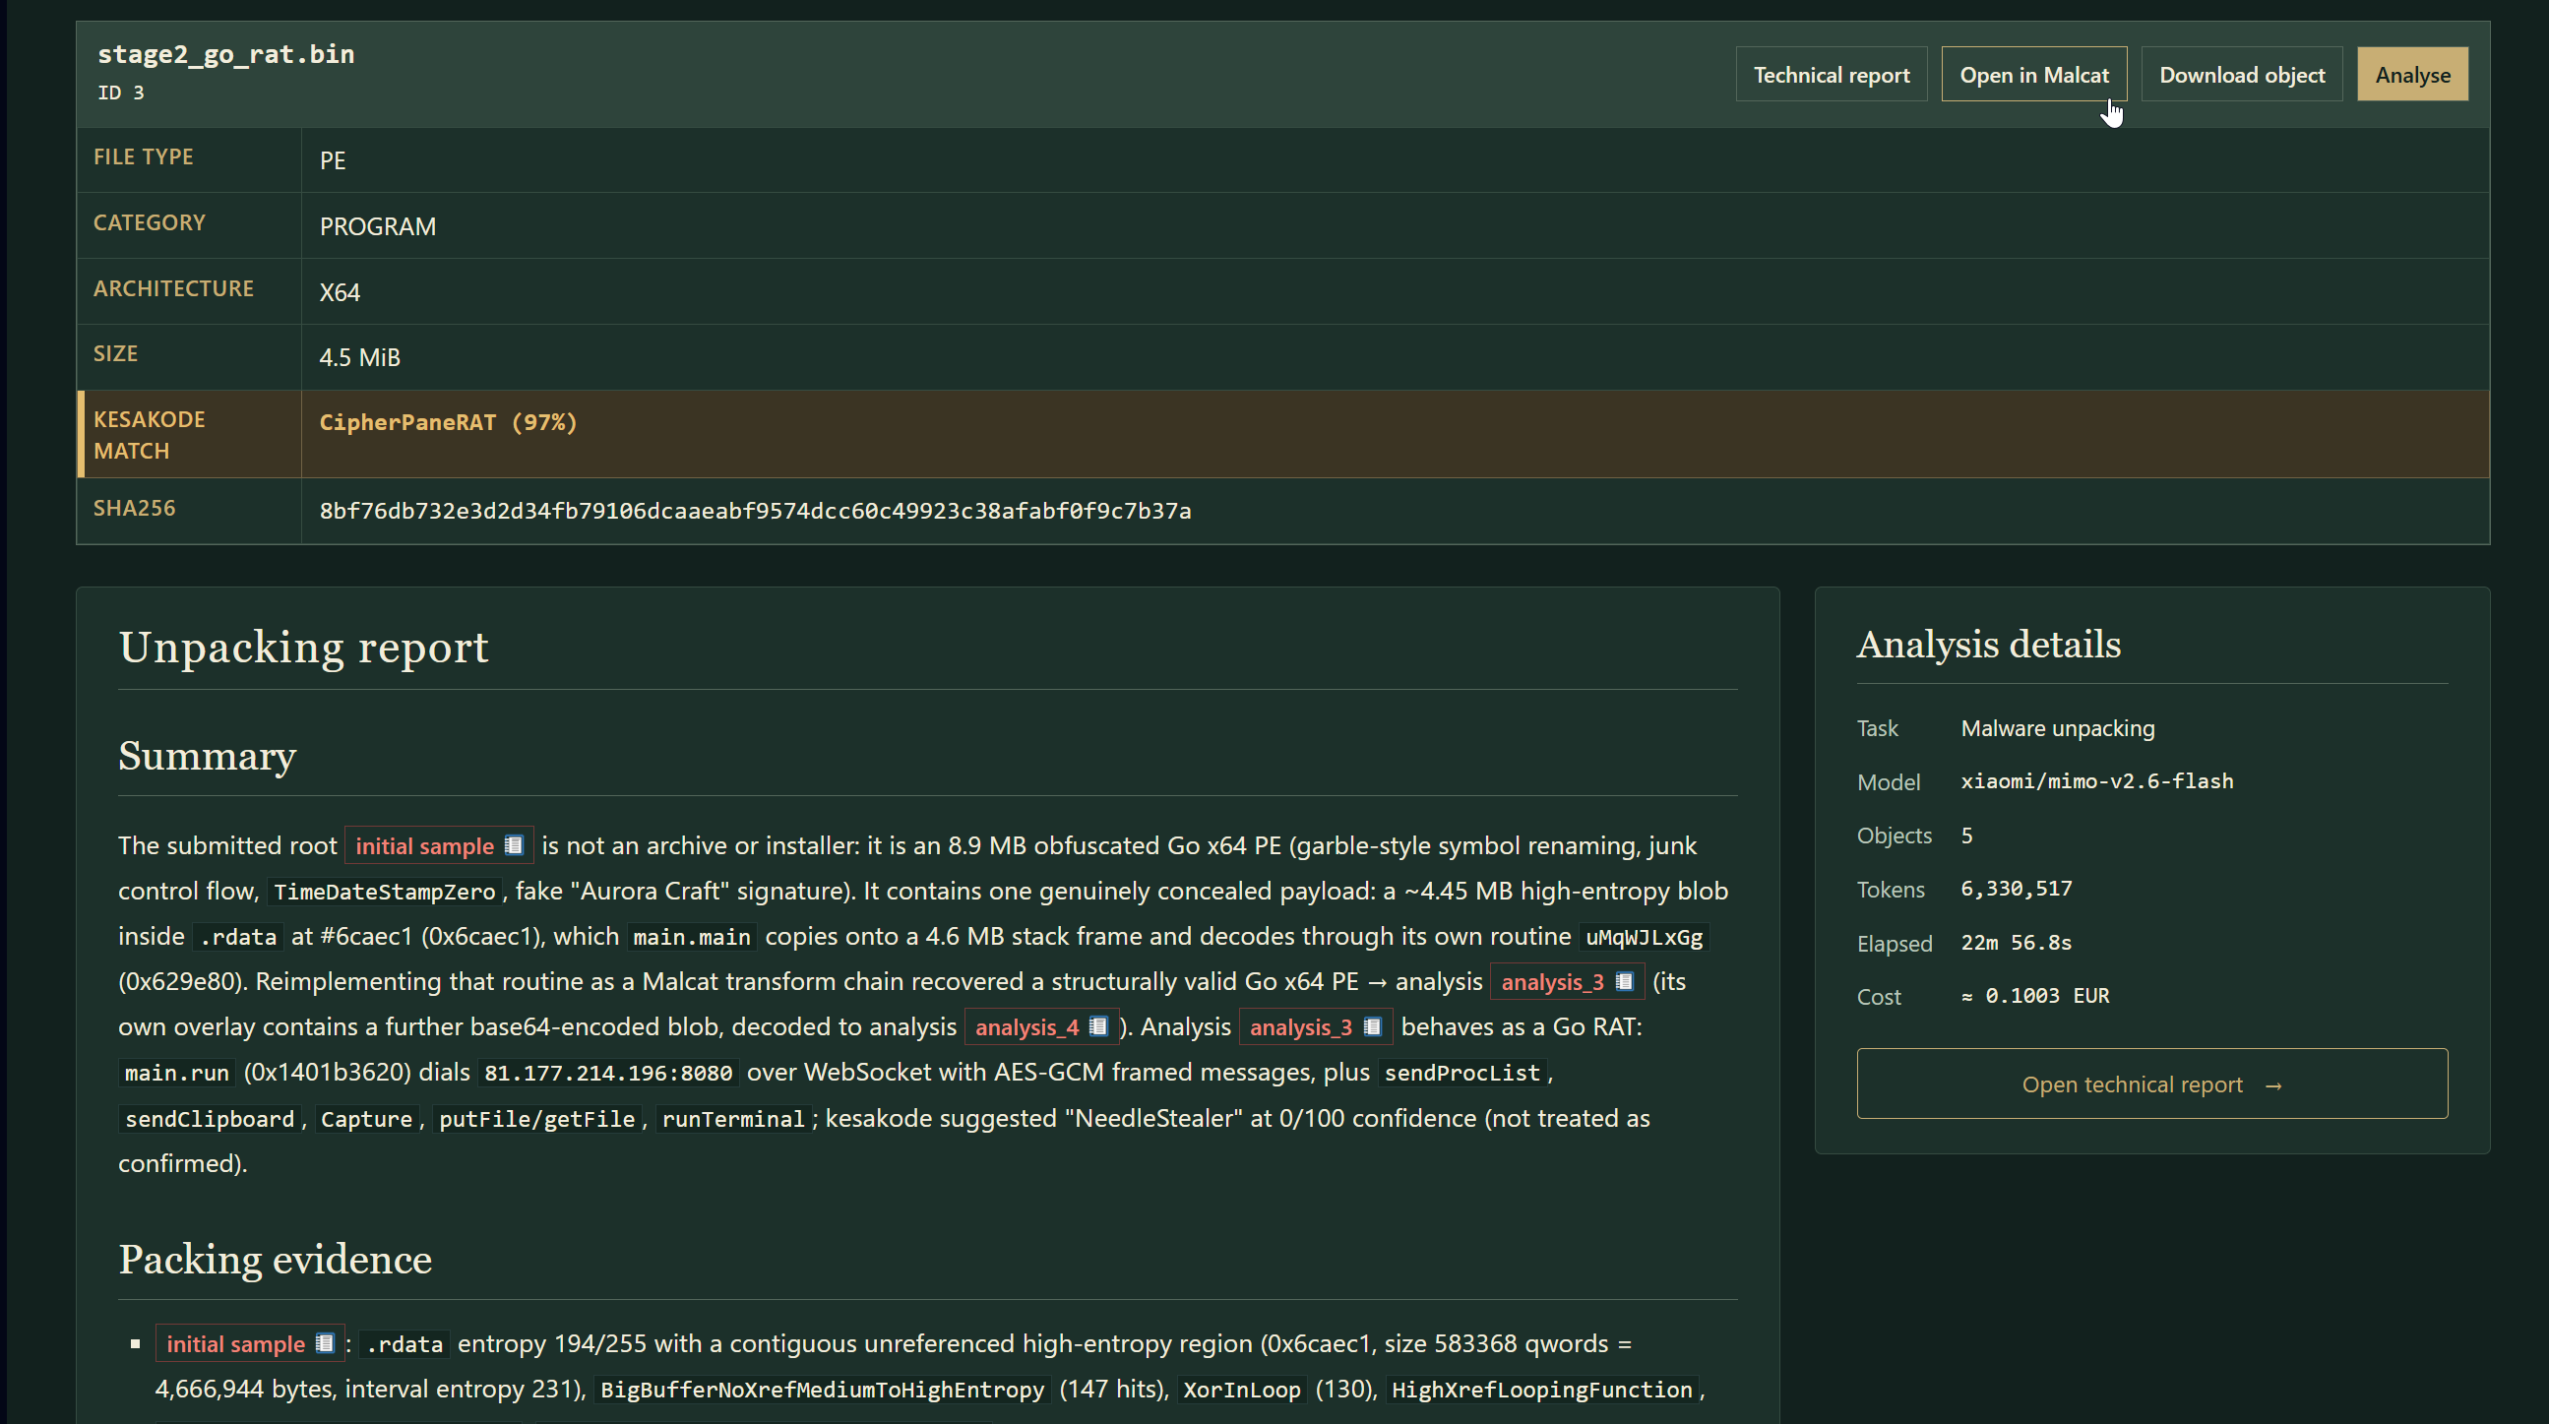Click the Unpacking report heading
The height and width of the screenshot is (1424, 2549).
point(303,648)
